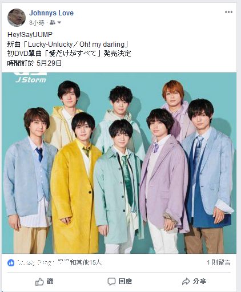Expand the audience selector dropdown arrow
This screenshot has width=241, height=292.
(59, 23)
